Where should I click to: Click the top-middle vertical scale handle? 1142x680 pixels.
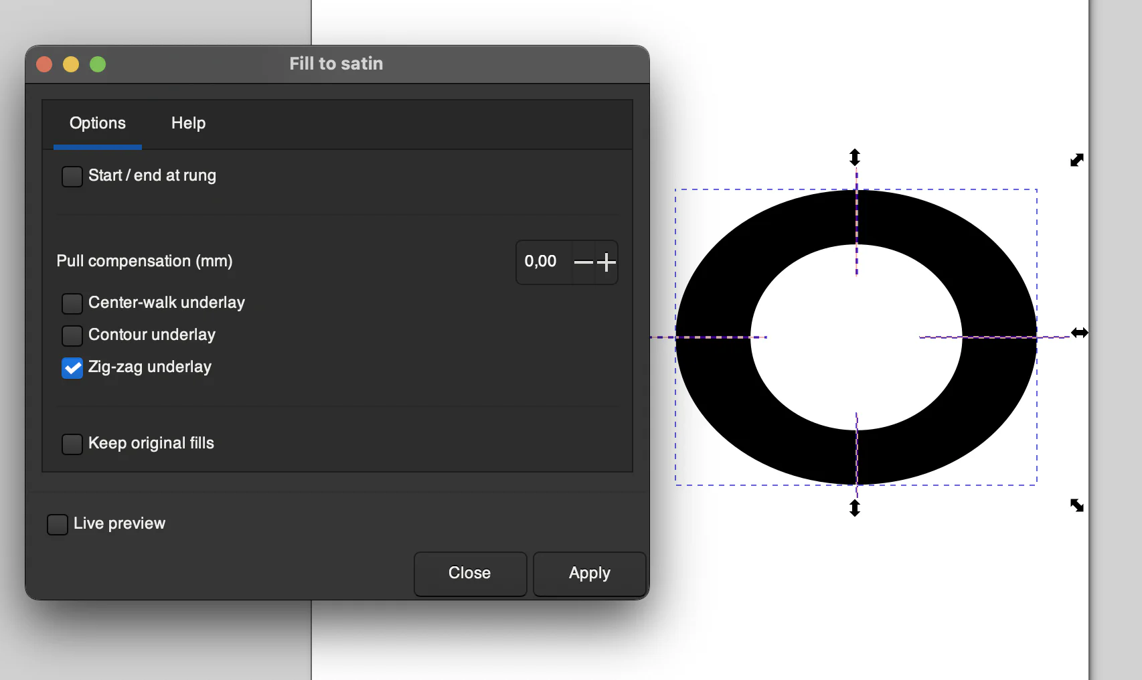click(855, 157)
